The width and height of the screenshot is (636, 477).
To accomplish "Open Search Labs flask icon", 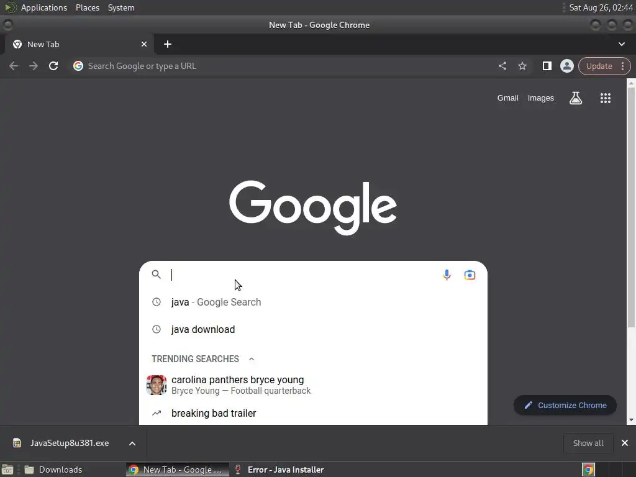I will click(576, 98).
